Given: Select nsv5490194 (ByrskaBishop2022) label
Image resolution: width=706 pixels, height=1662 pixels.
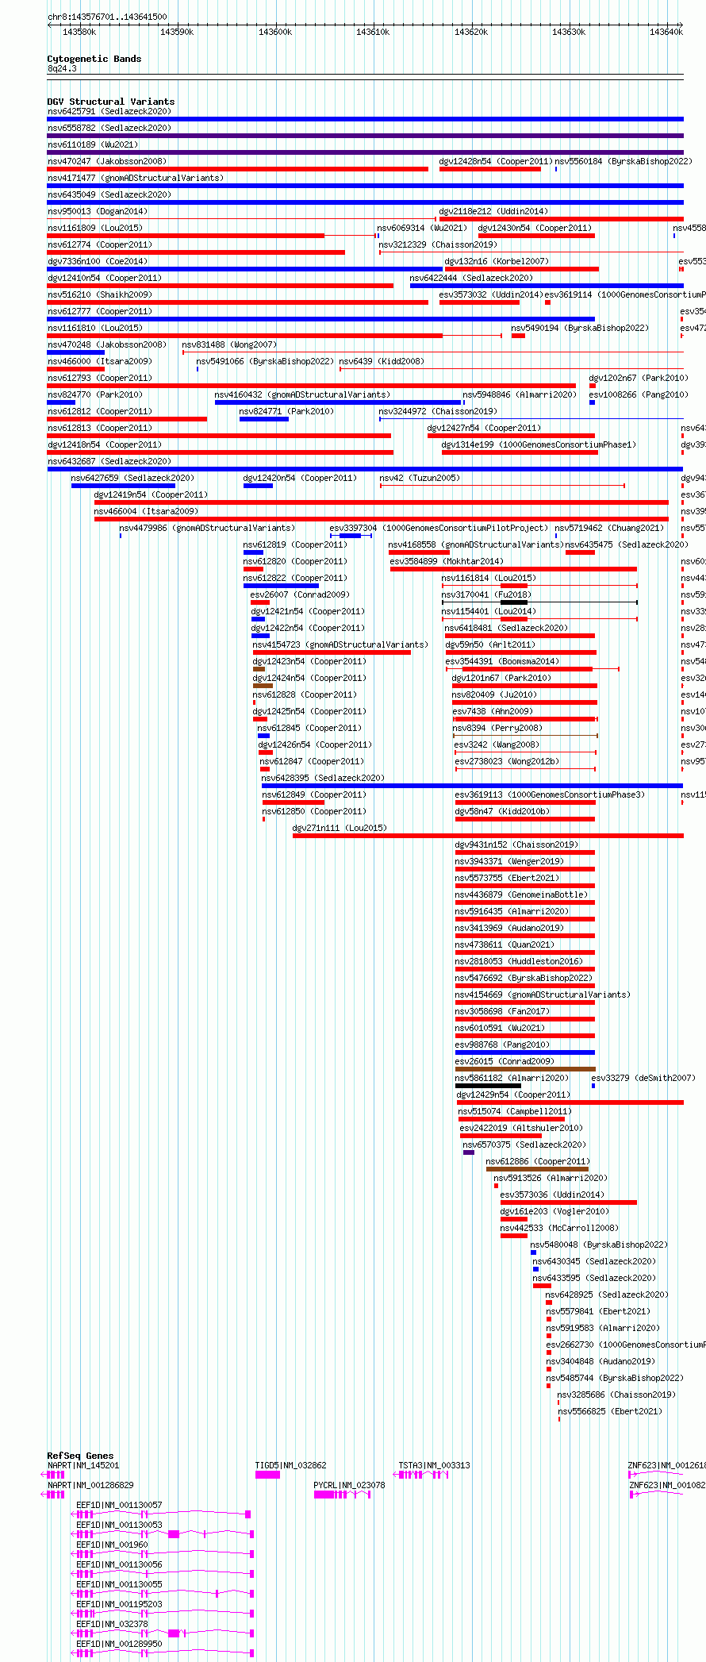Looking at the screenshot, I should pos(580,328).
